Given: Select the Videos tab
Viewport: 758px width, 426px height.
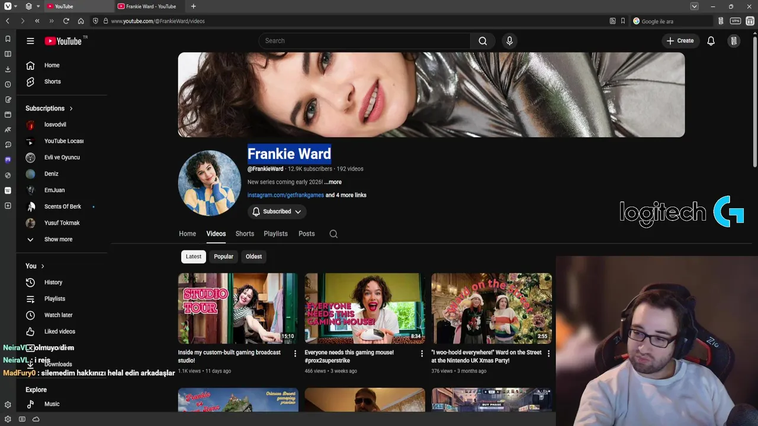Looking at the screenshot, I should tap(216, 234).
